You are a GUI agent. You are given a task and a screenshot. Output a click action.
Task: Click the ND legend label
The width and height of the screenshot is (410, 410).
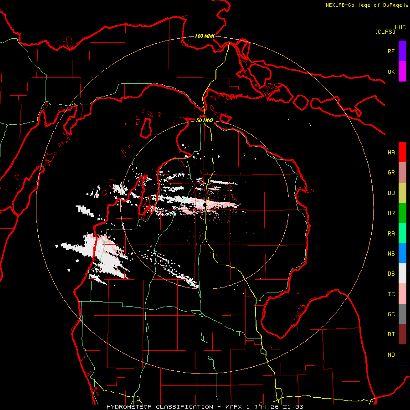391,355
